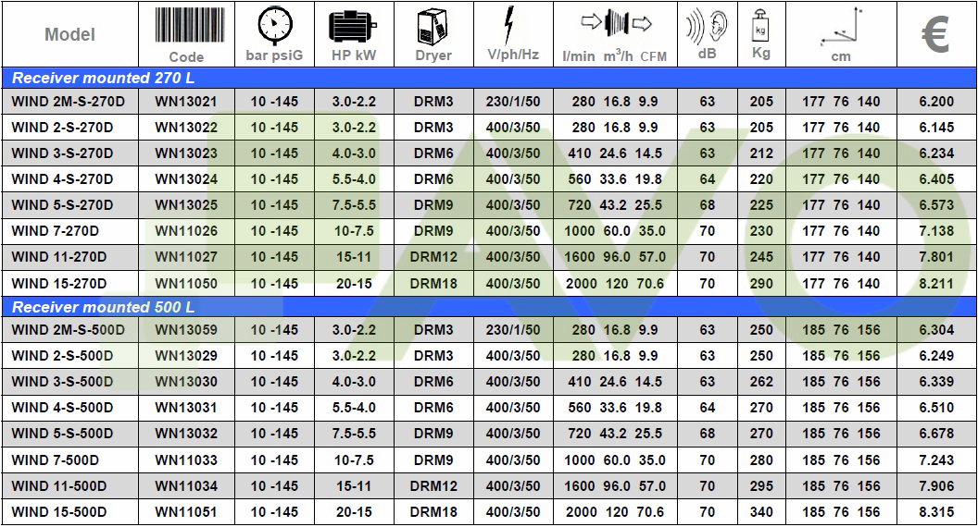Select code WN13025 cell

pyautogui.click(x=186, y=205)
